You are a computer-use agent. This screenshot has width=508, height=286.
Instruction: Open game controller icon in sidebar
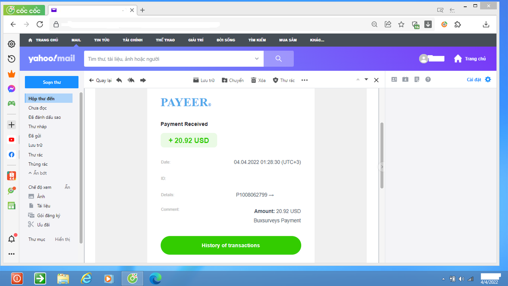12,103
